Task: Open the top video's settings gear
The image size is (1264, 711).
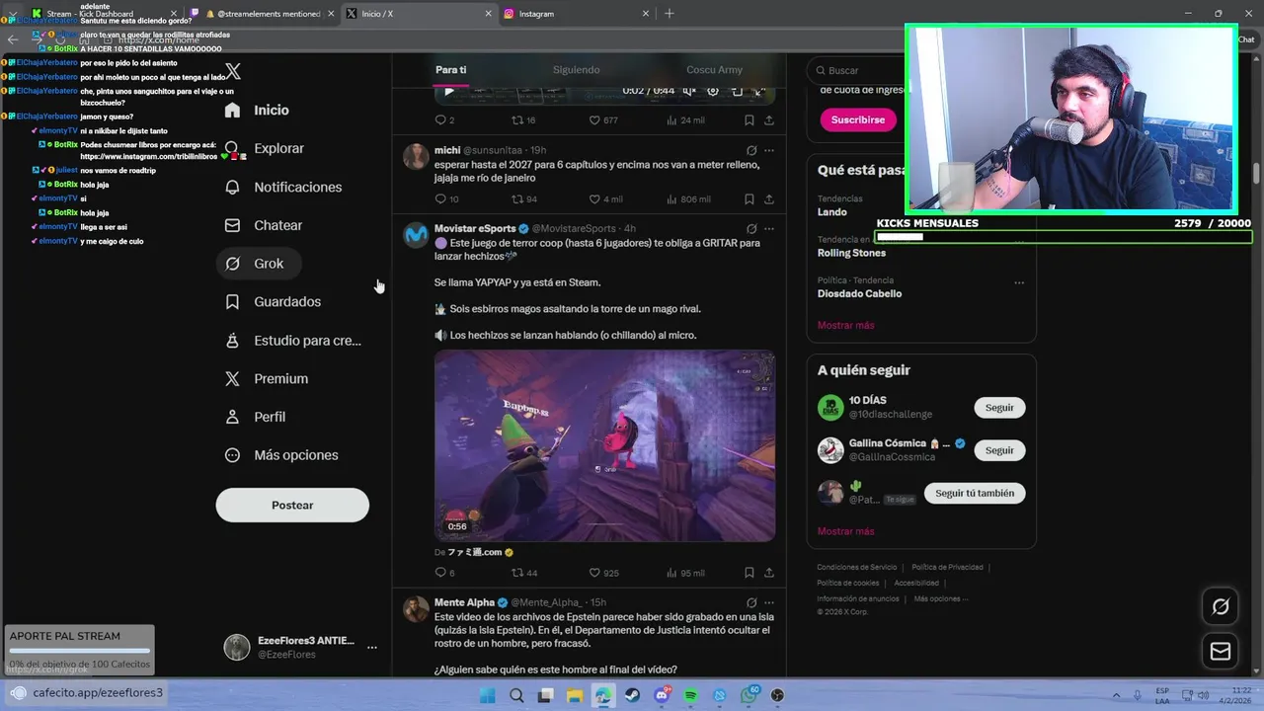Action: [713, 91]
